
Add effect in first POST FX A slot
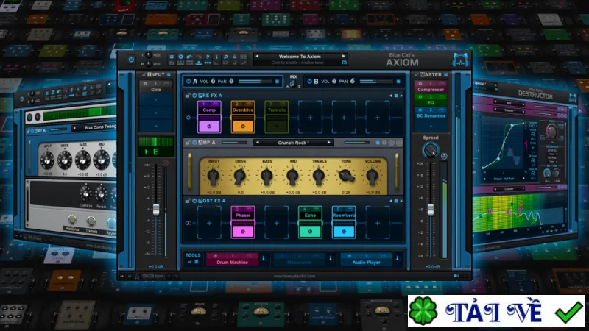click(x=209, y=223)
